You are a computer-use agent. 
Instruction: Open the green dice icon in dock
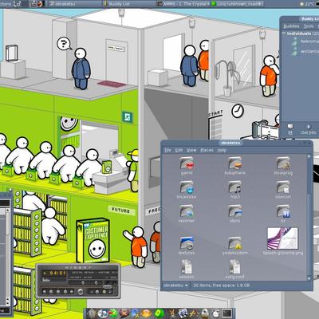click(x=159, y=313)
